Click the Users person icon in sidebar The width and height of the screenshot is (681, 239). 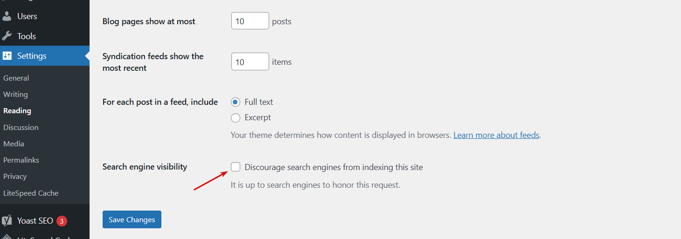click(7, 16)
